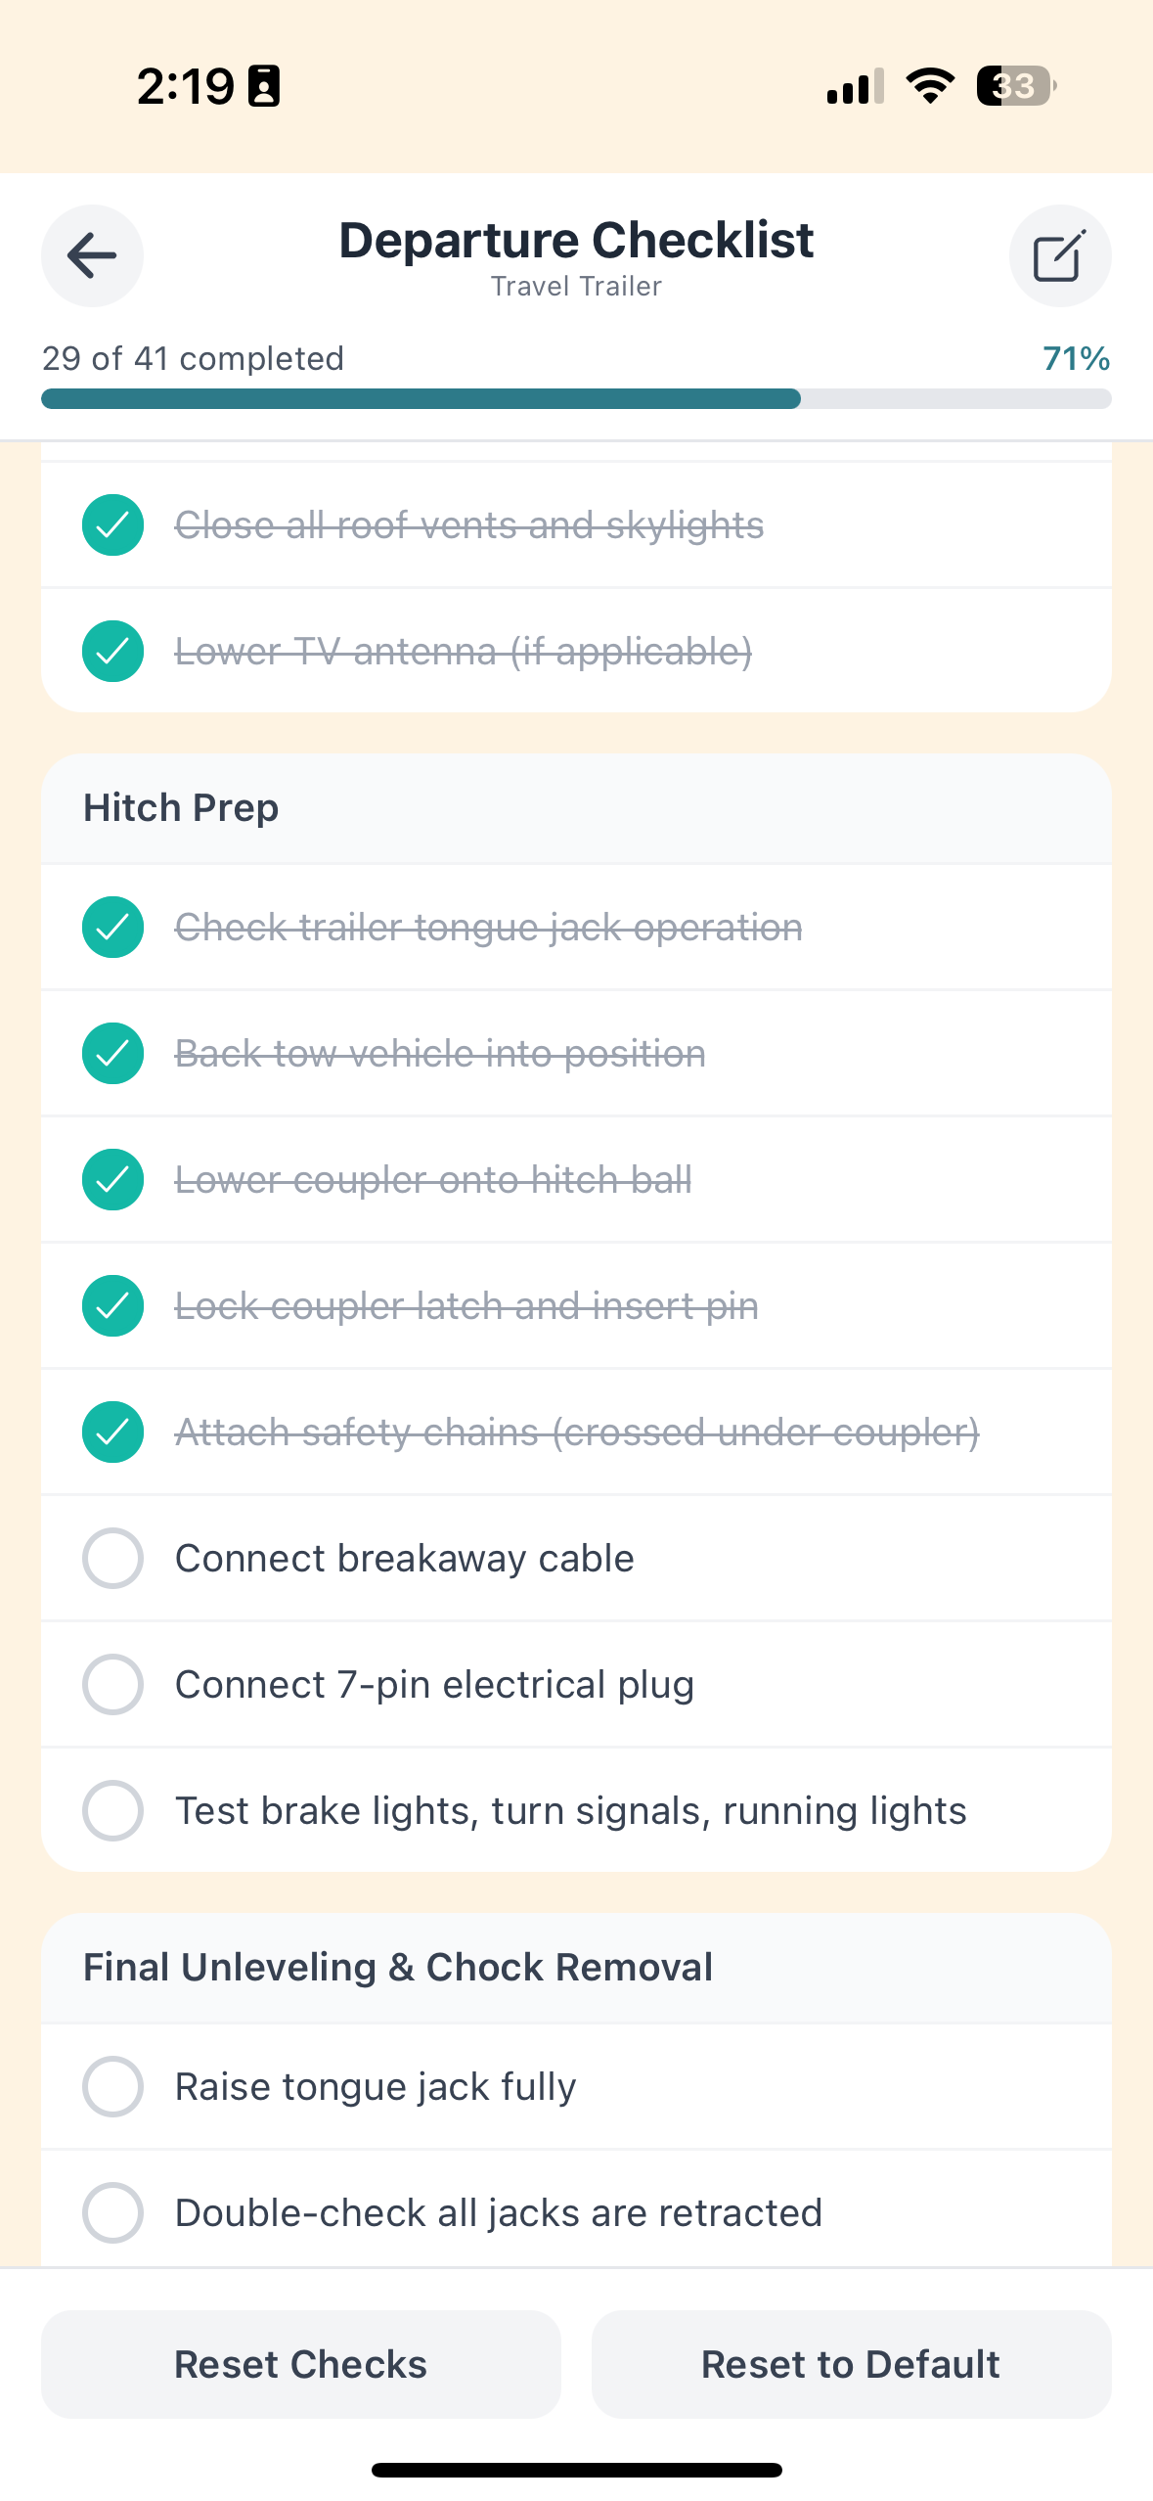Tap the Final Unleveling & Chock Removal header

tap(398, 1966)
